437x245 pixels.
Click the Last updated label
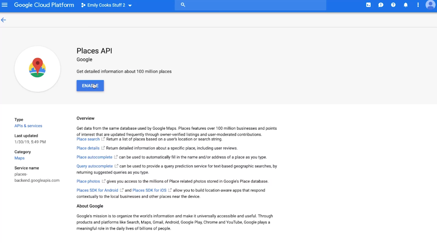26,136
